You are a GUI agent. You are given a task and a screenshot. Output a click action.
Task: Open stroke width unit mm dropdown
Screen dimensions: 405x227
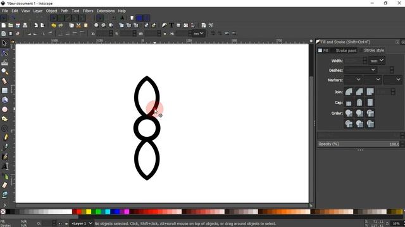(x=377, y=61)
